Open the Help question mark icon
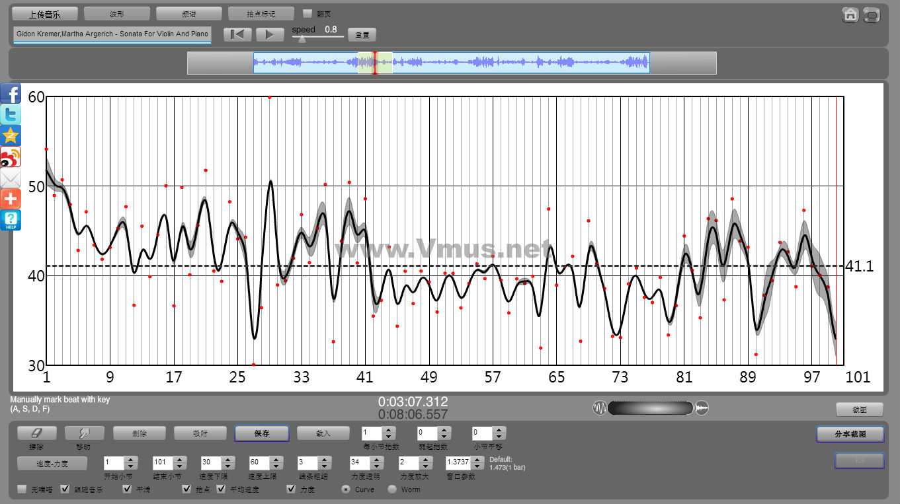Image resolution: width=900 pixels, height=504 pixels. pos(11,220)
